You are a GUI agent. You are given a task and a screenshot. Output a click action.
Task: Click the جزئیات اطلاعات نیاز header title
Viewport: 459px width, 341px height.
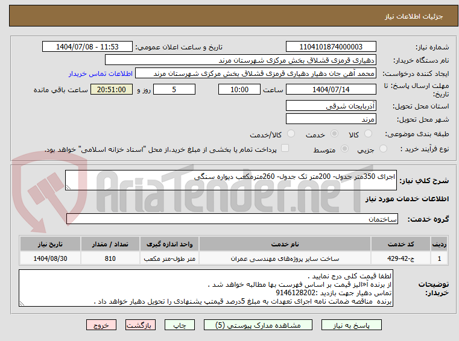click(x=414, y=16)
